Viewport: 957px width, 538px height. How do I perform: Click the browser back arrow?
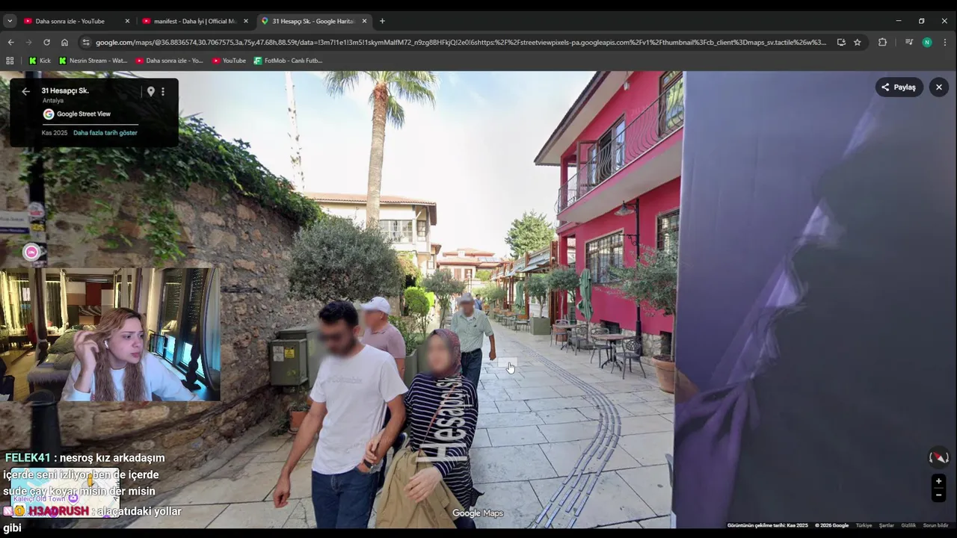click(x=10, y=43)
